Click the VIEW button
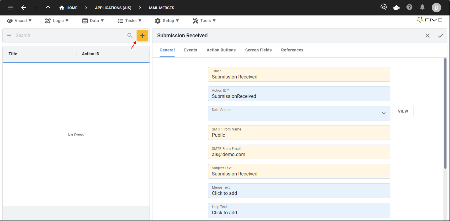This screenshot has width=450, height=221. (x=403, y=111)
